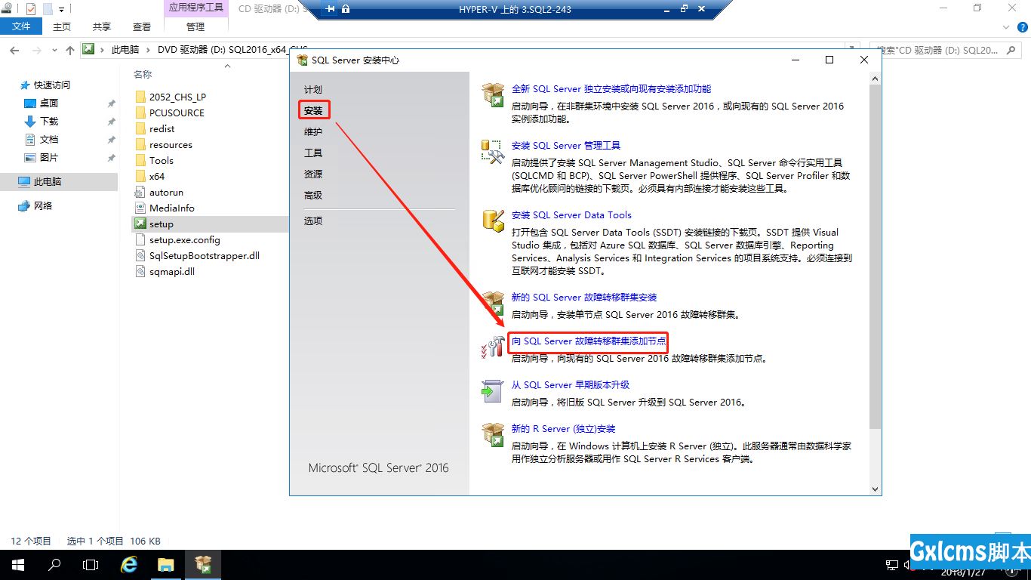Click 安装 SQL Server 管理工具 link
Screen dimensions: 1031x580
tap(566, 146)
